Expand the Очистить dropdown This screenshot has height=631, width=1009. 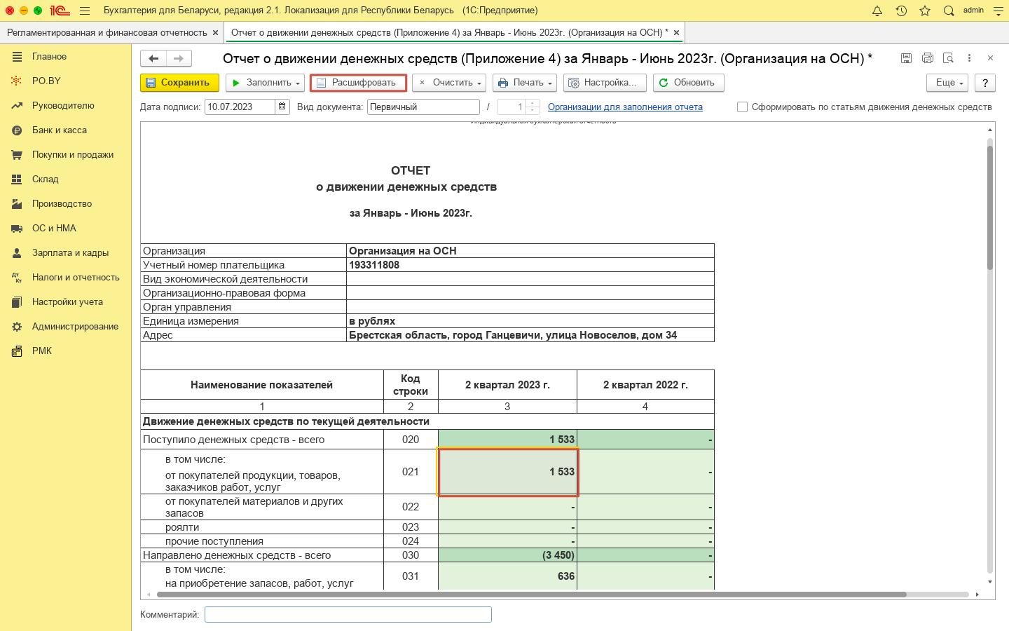click(449, 83)
